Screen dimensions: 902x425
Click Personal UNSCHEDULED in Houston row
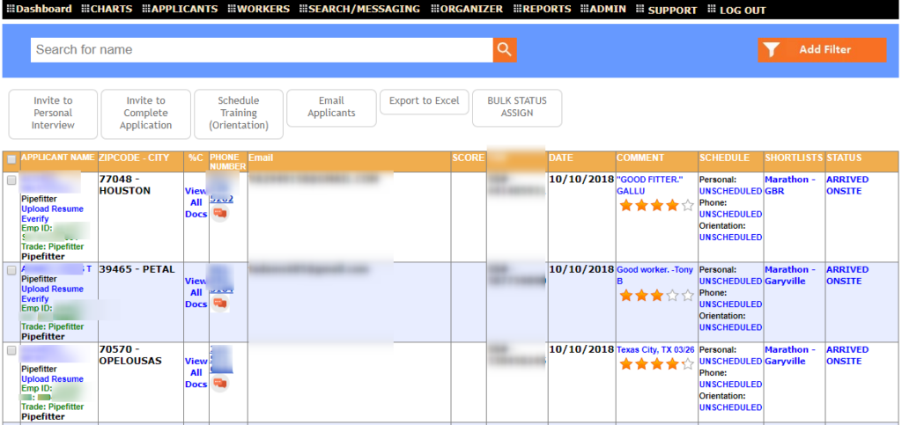click(730, 191)
